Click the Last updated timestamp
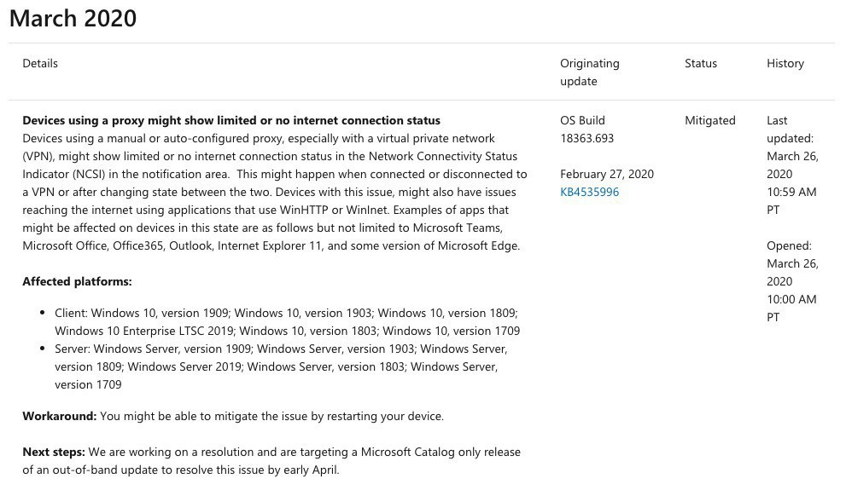 coord(791,164)
